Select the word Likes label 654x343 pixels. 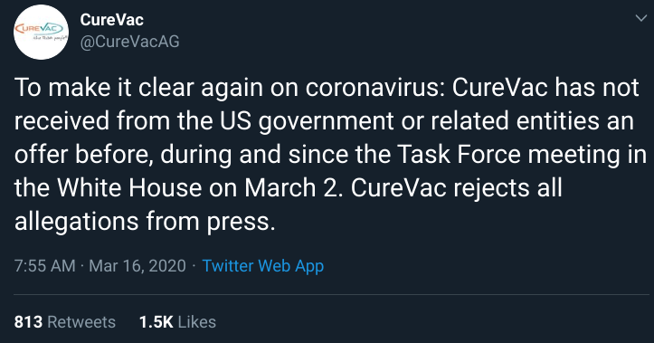pyautogui.click(x=197, y=321)
